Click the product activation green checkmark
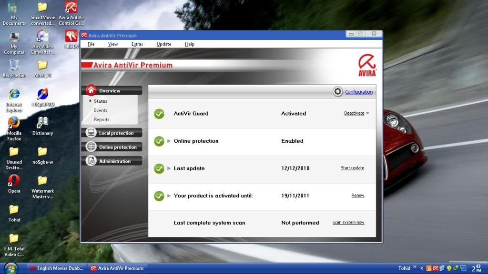This screenshot has height=274, width=488. 159,196
